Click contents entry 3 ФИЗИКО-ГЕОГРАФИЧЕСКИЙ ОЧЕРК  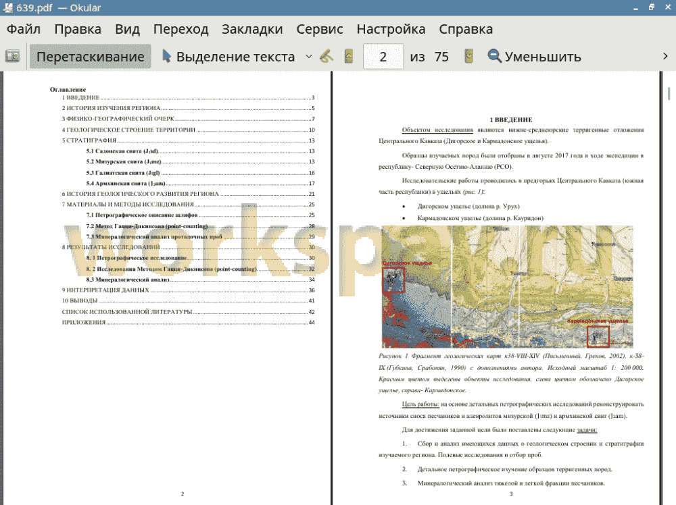pos(188,119)
